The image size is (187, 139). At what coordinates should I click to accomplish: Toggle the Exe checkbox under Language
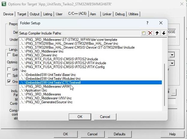(9, 55)
